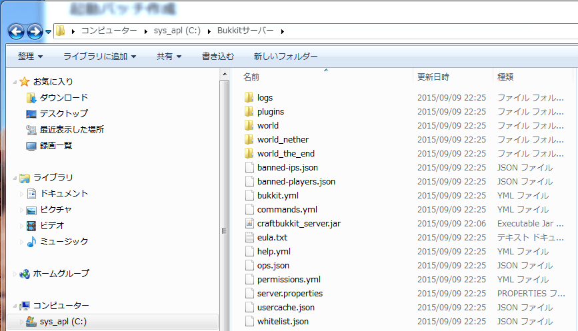Open the 整理 dropdown menu
The height and width of the screenshot is (331, 578).
pos(30,57)
